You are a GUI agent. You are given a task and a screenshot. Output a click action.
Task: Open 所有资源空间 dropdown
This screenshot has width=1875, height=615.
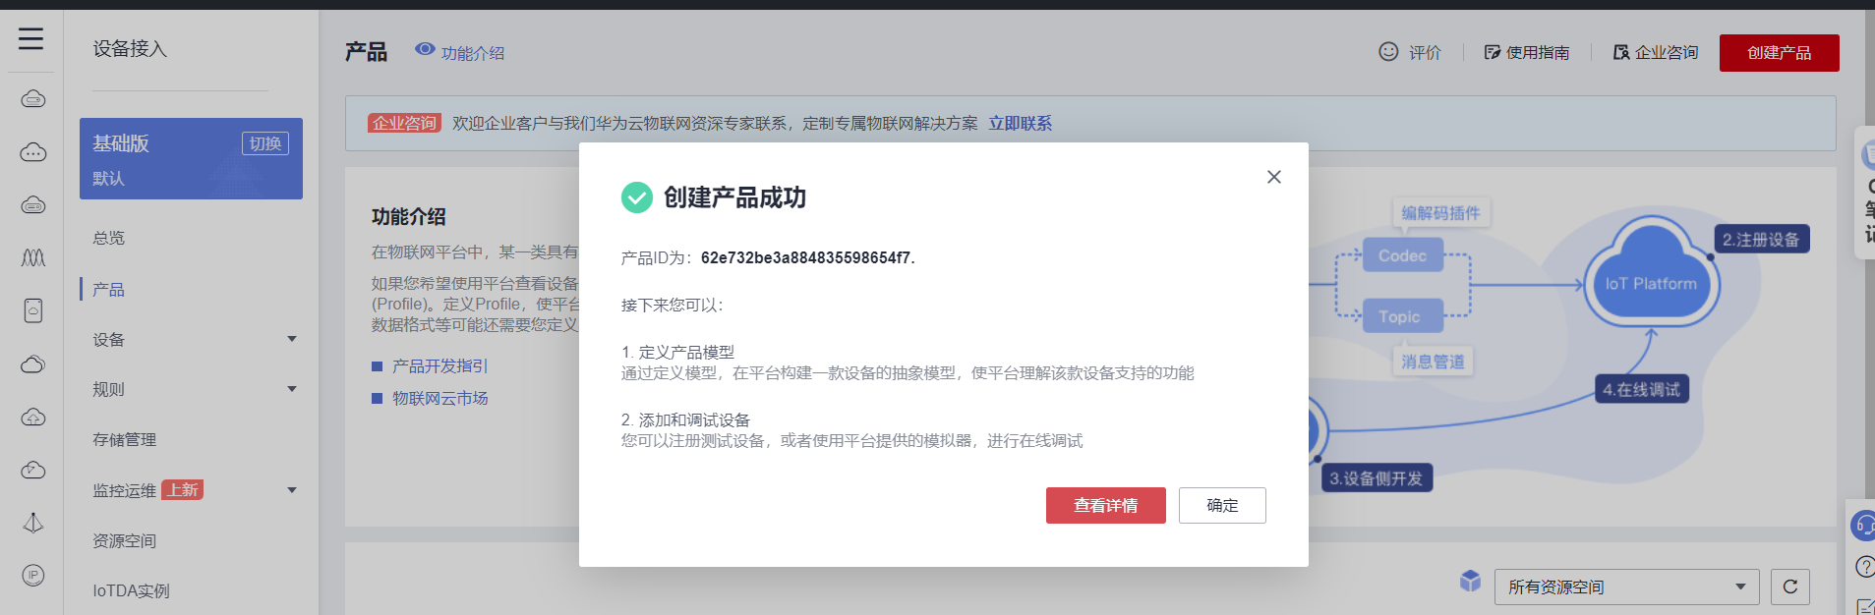[1626, 587]
